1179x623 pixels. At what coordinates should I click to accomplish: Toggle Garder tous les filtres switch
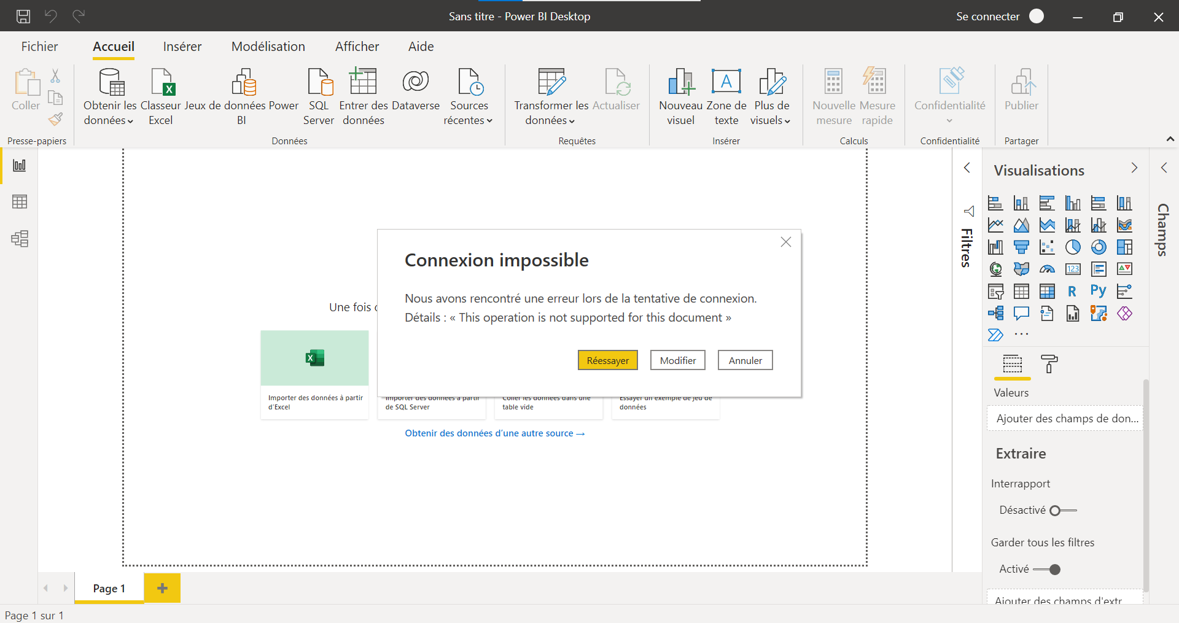click(x=1047, y=570)
